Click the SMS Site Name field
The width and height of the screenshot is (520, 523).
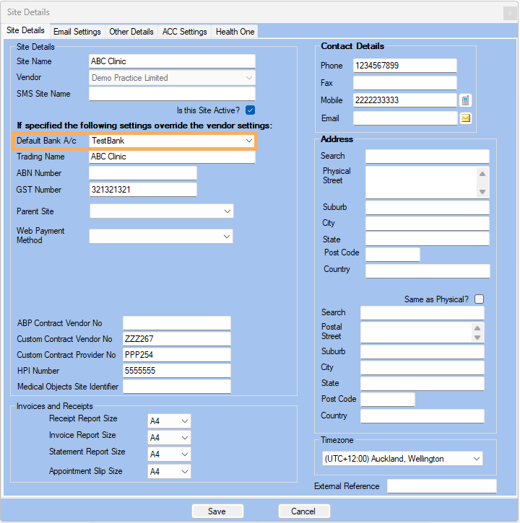[x=172, y=94]
